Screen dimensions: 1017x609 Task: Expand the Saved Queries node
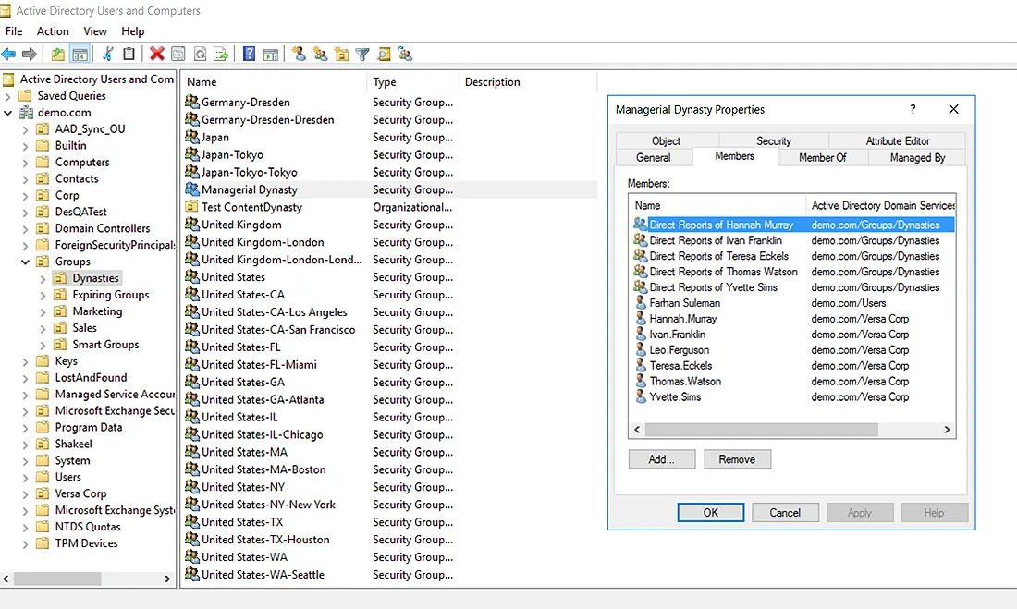coord(7,97)
